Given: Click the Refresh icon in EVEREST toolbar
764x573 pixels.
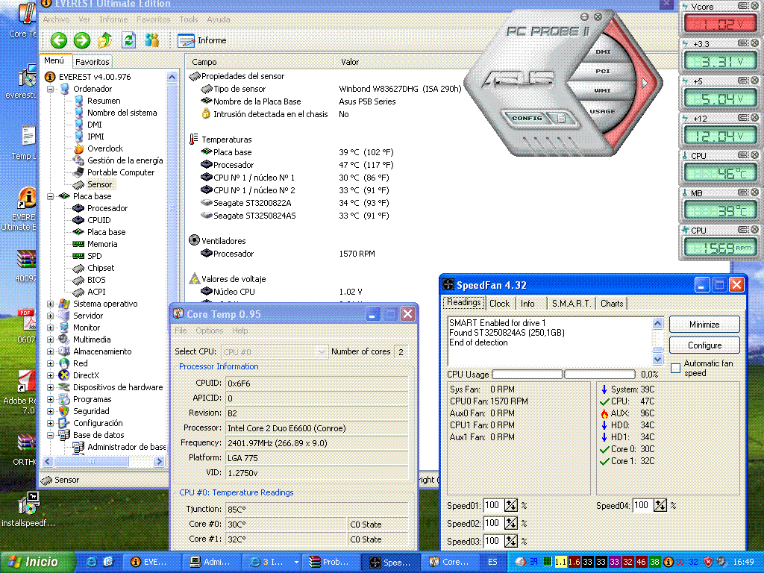Looking at the screenshot, I should pyautogui.click(x=128, y=40).
